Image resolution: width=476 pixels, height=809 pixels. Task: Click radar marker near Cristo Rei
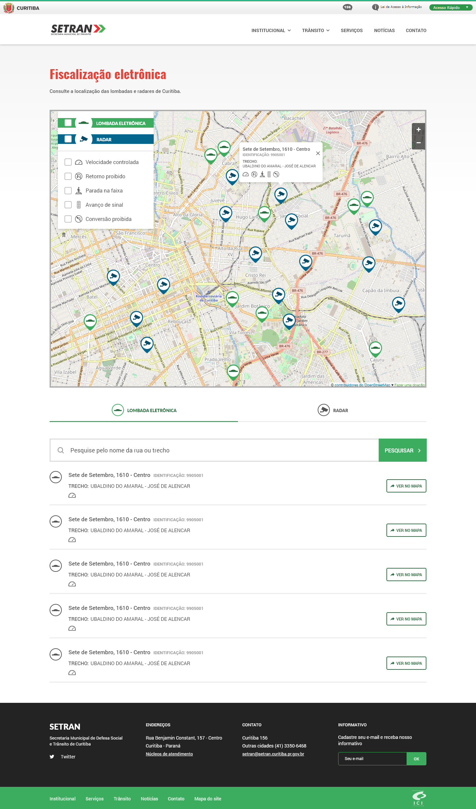point(255,253)
